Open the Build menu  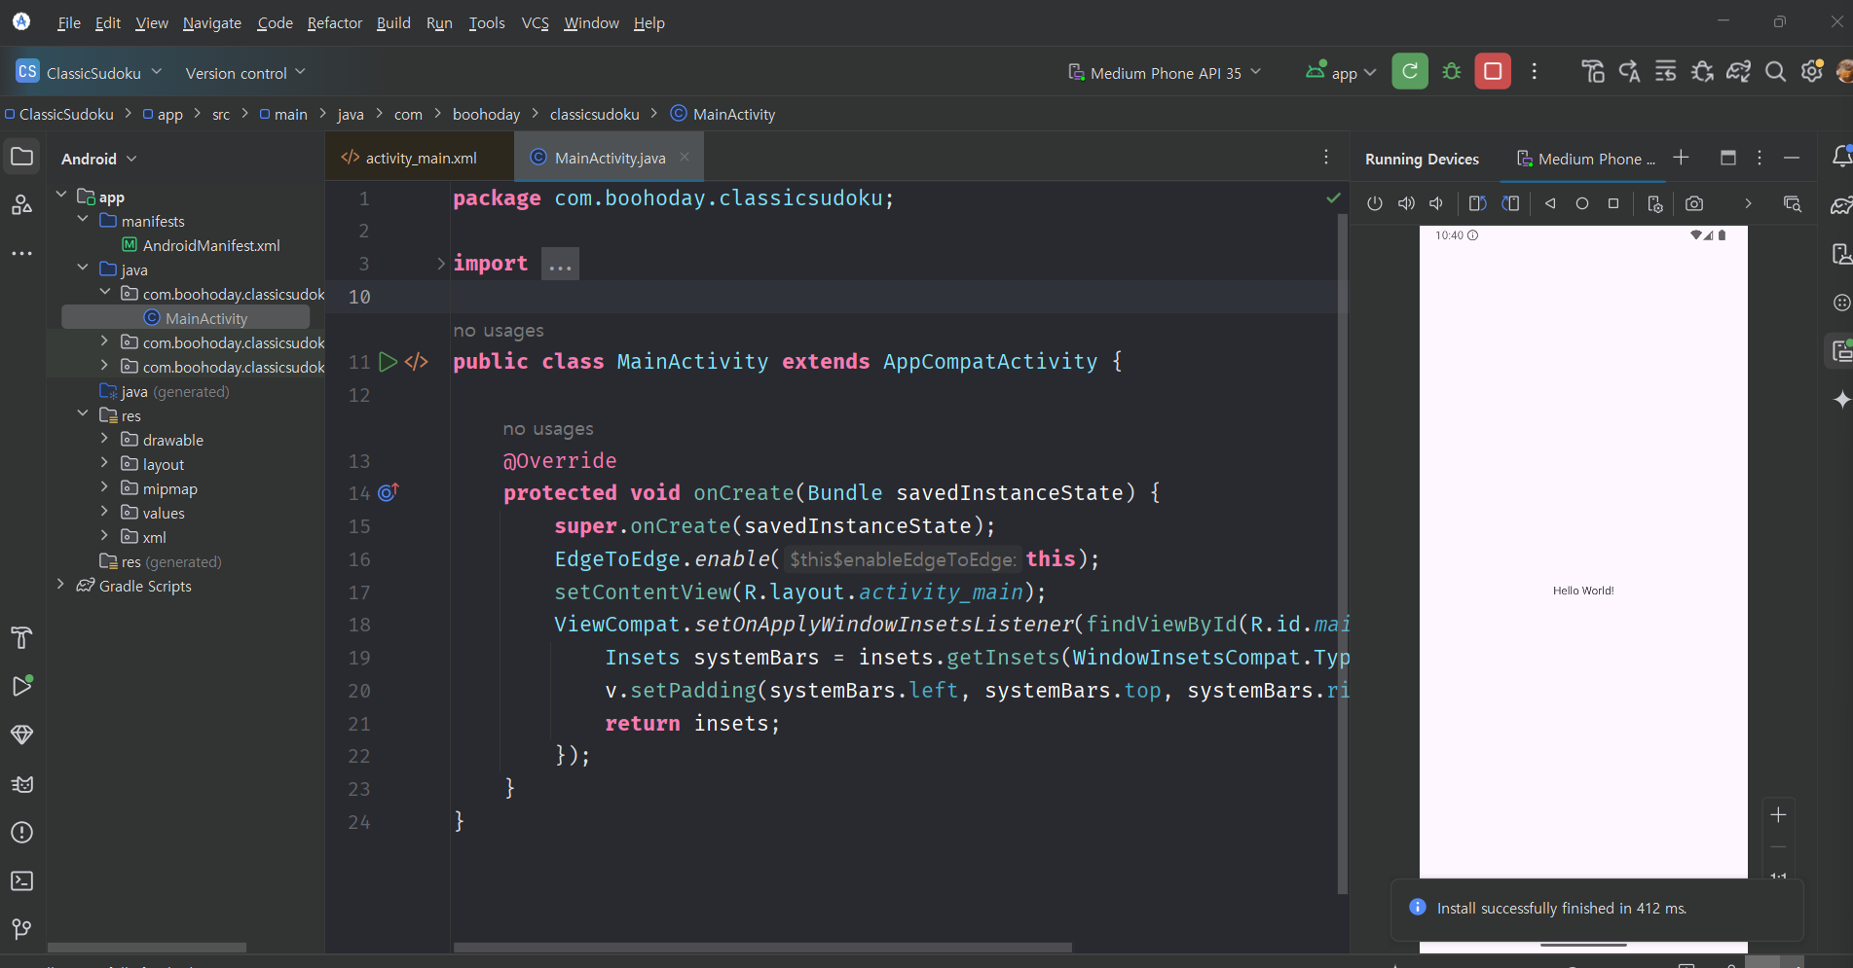point(393,22)
